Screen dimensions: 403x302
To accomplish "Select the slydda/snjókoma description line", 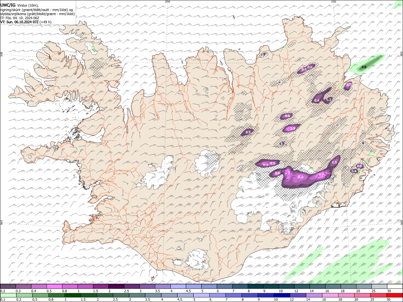I will click(x=38, y=14).
